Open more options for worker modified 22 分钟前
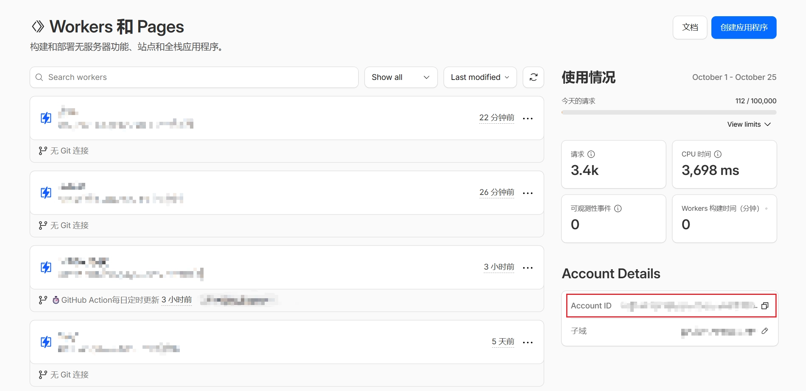 coord(528,118)
